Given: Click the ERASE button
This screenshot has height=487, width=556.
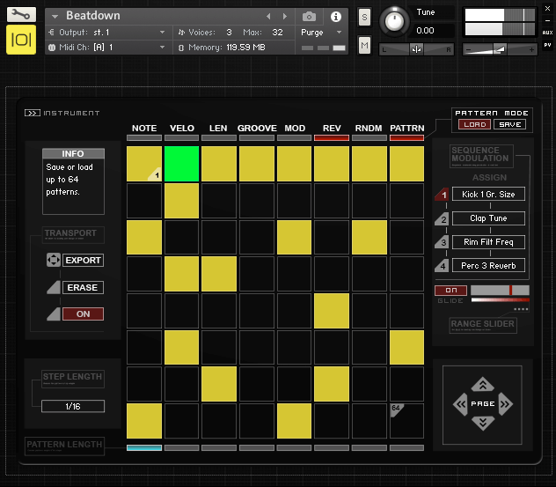Looking at the screenshot, I should [x=82, y=288].
